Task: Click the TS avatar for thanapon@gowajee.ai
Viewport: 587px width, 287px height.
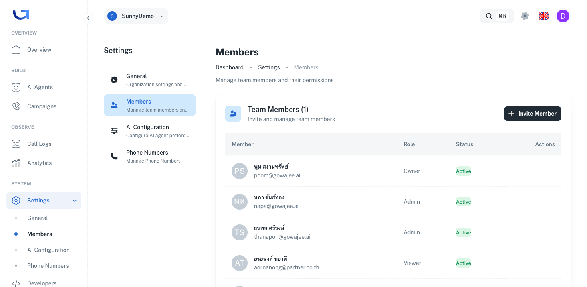Action: point(240,232)
